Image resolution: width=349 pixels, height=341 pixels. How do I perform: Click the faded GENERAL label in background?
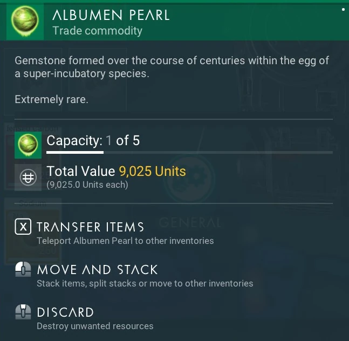[190, 222]
